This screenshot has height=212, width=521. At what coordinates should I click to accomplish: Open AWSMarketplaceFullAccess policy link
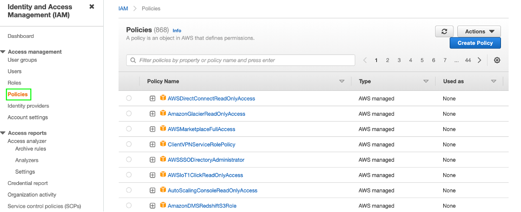202,129
